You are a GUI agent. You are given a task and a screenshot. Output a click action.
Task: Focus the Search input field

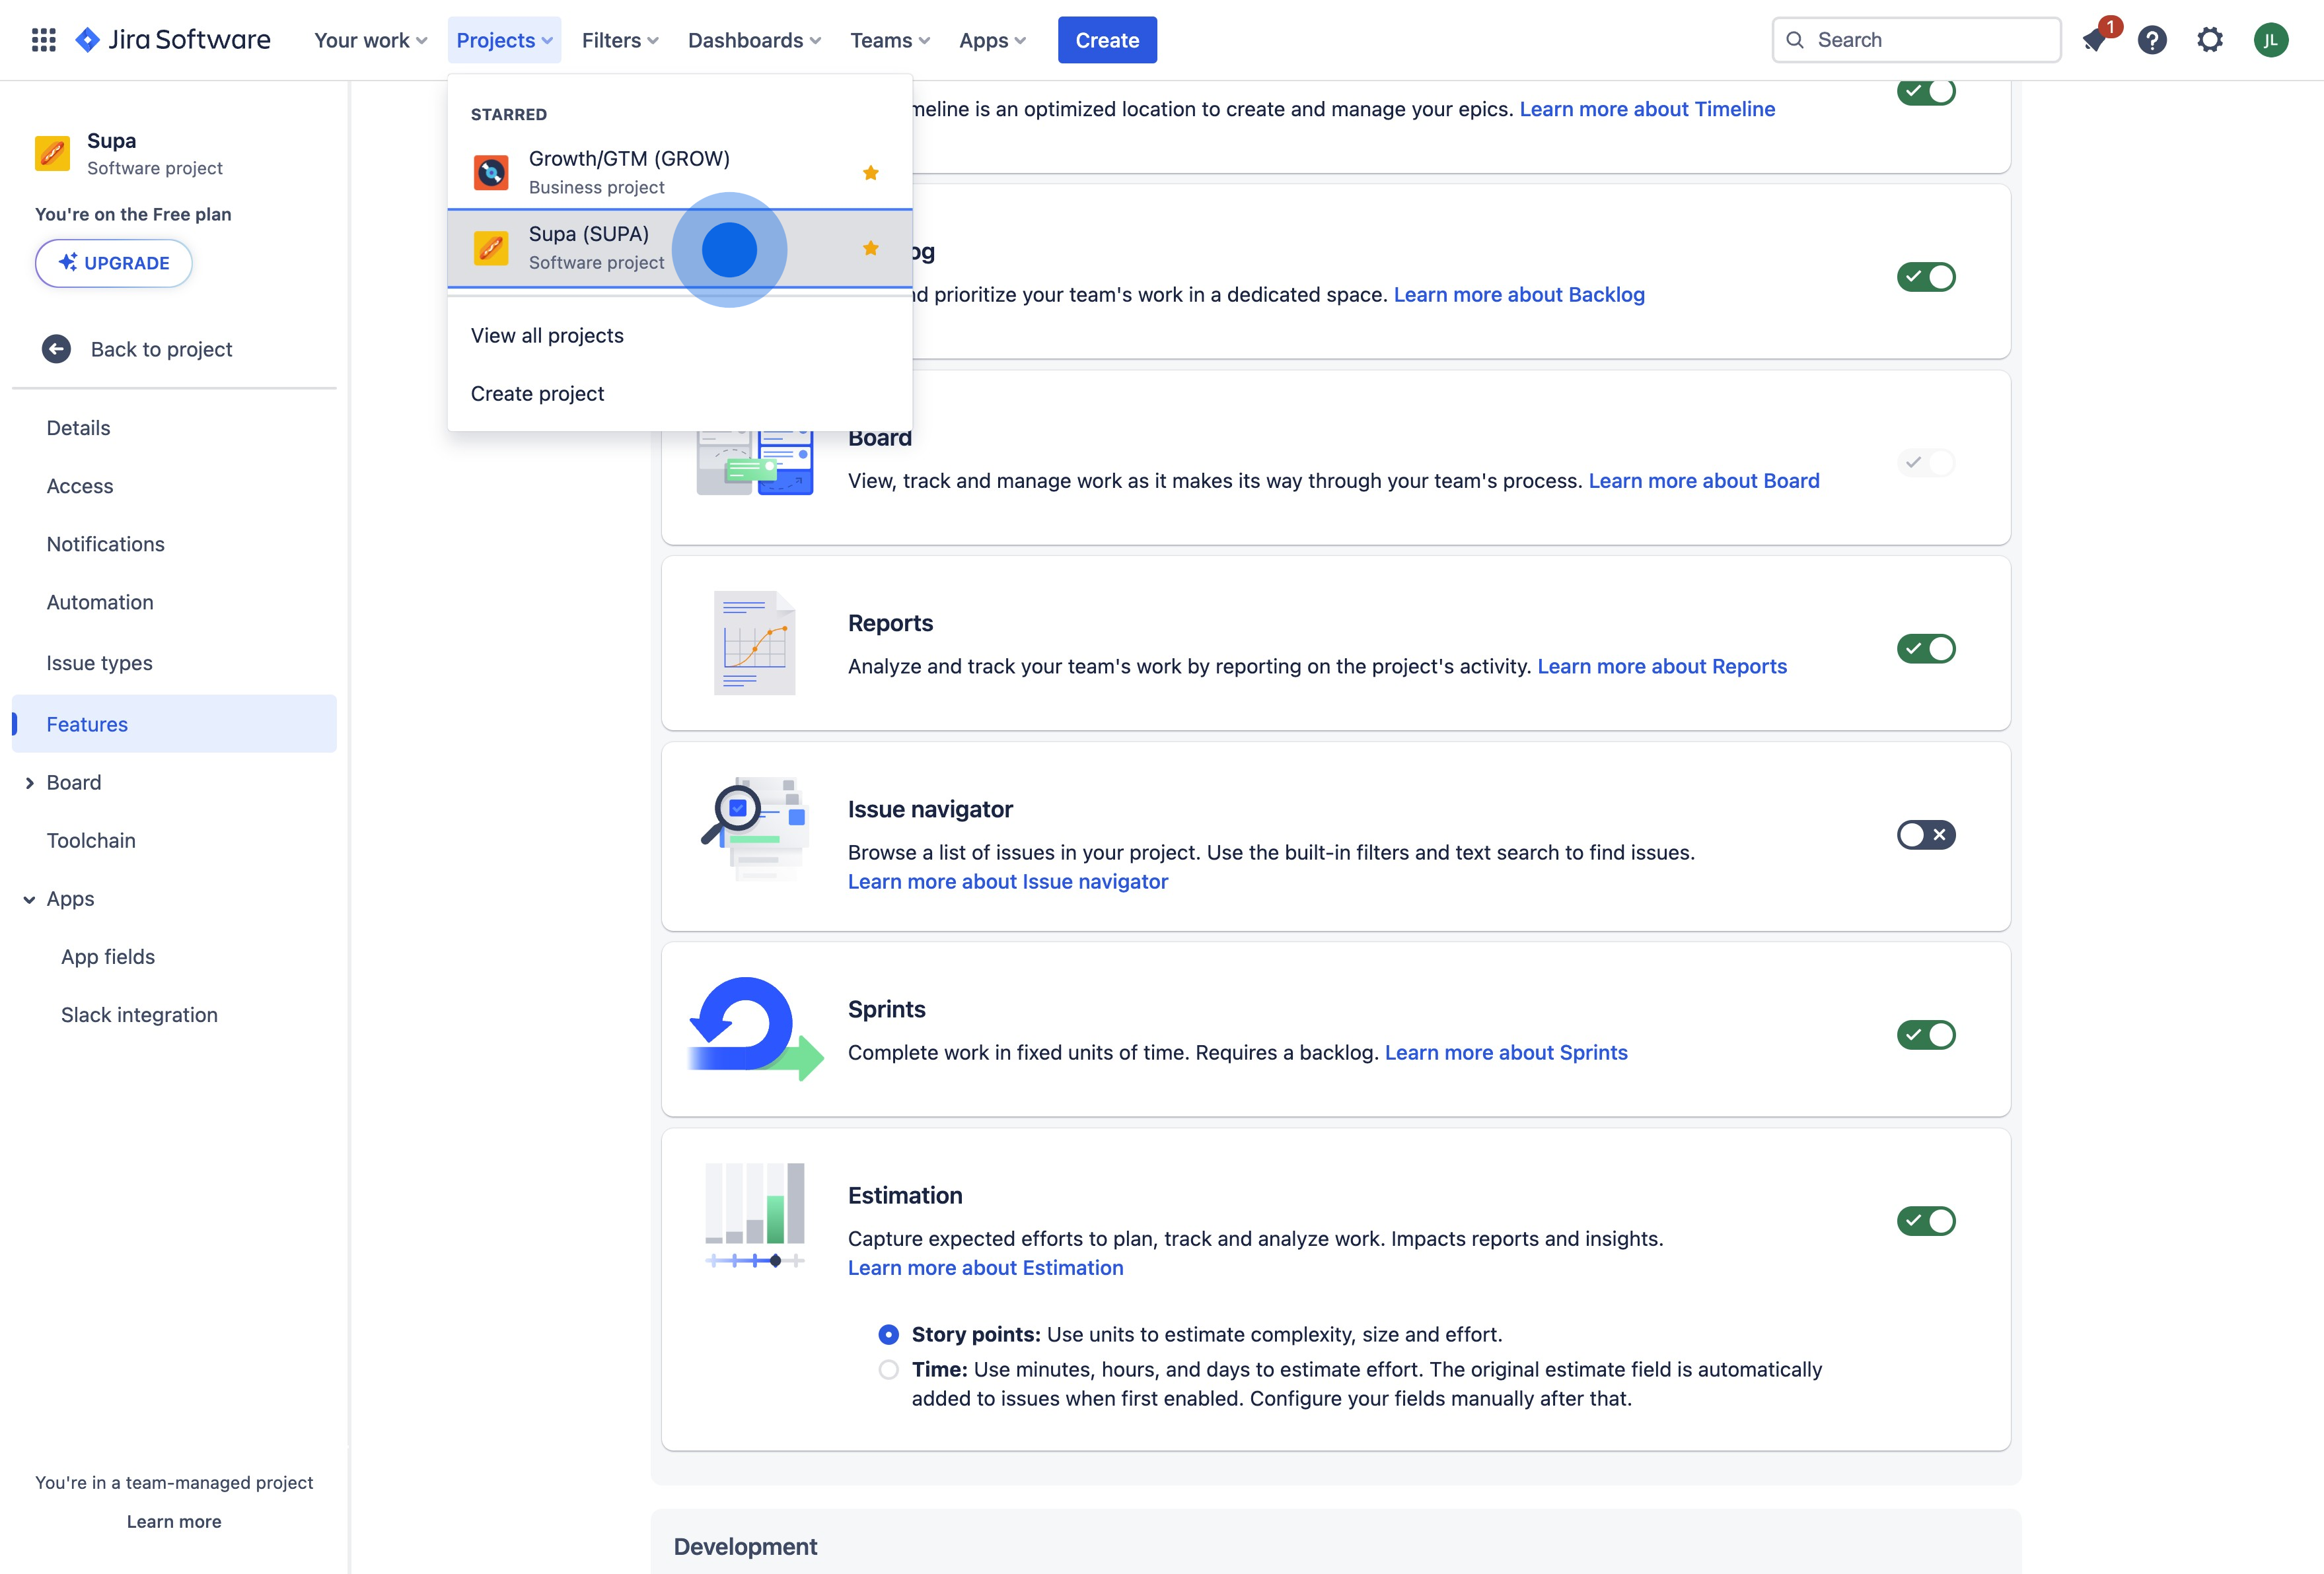[1916, 40]
